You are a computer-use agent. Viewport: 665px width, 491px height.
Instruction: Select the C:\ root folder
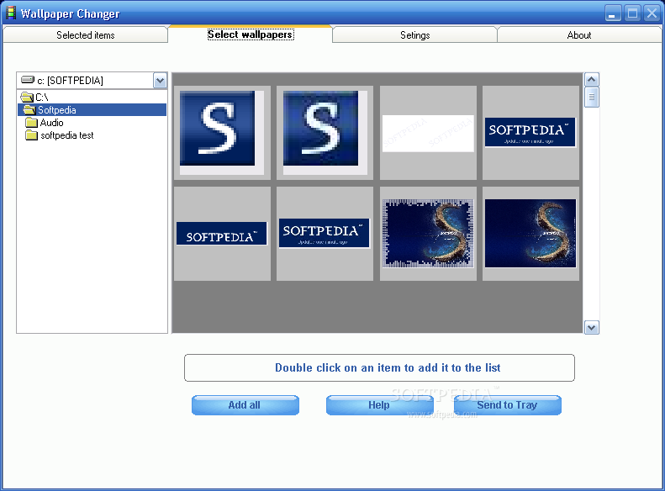click(41, 98)
